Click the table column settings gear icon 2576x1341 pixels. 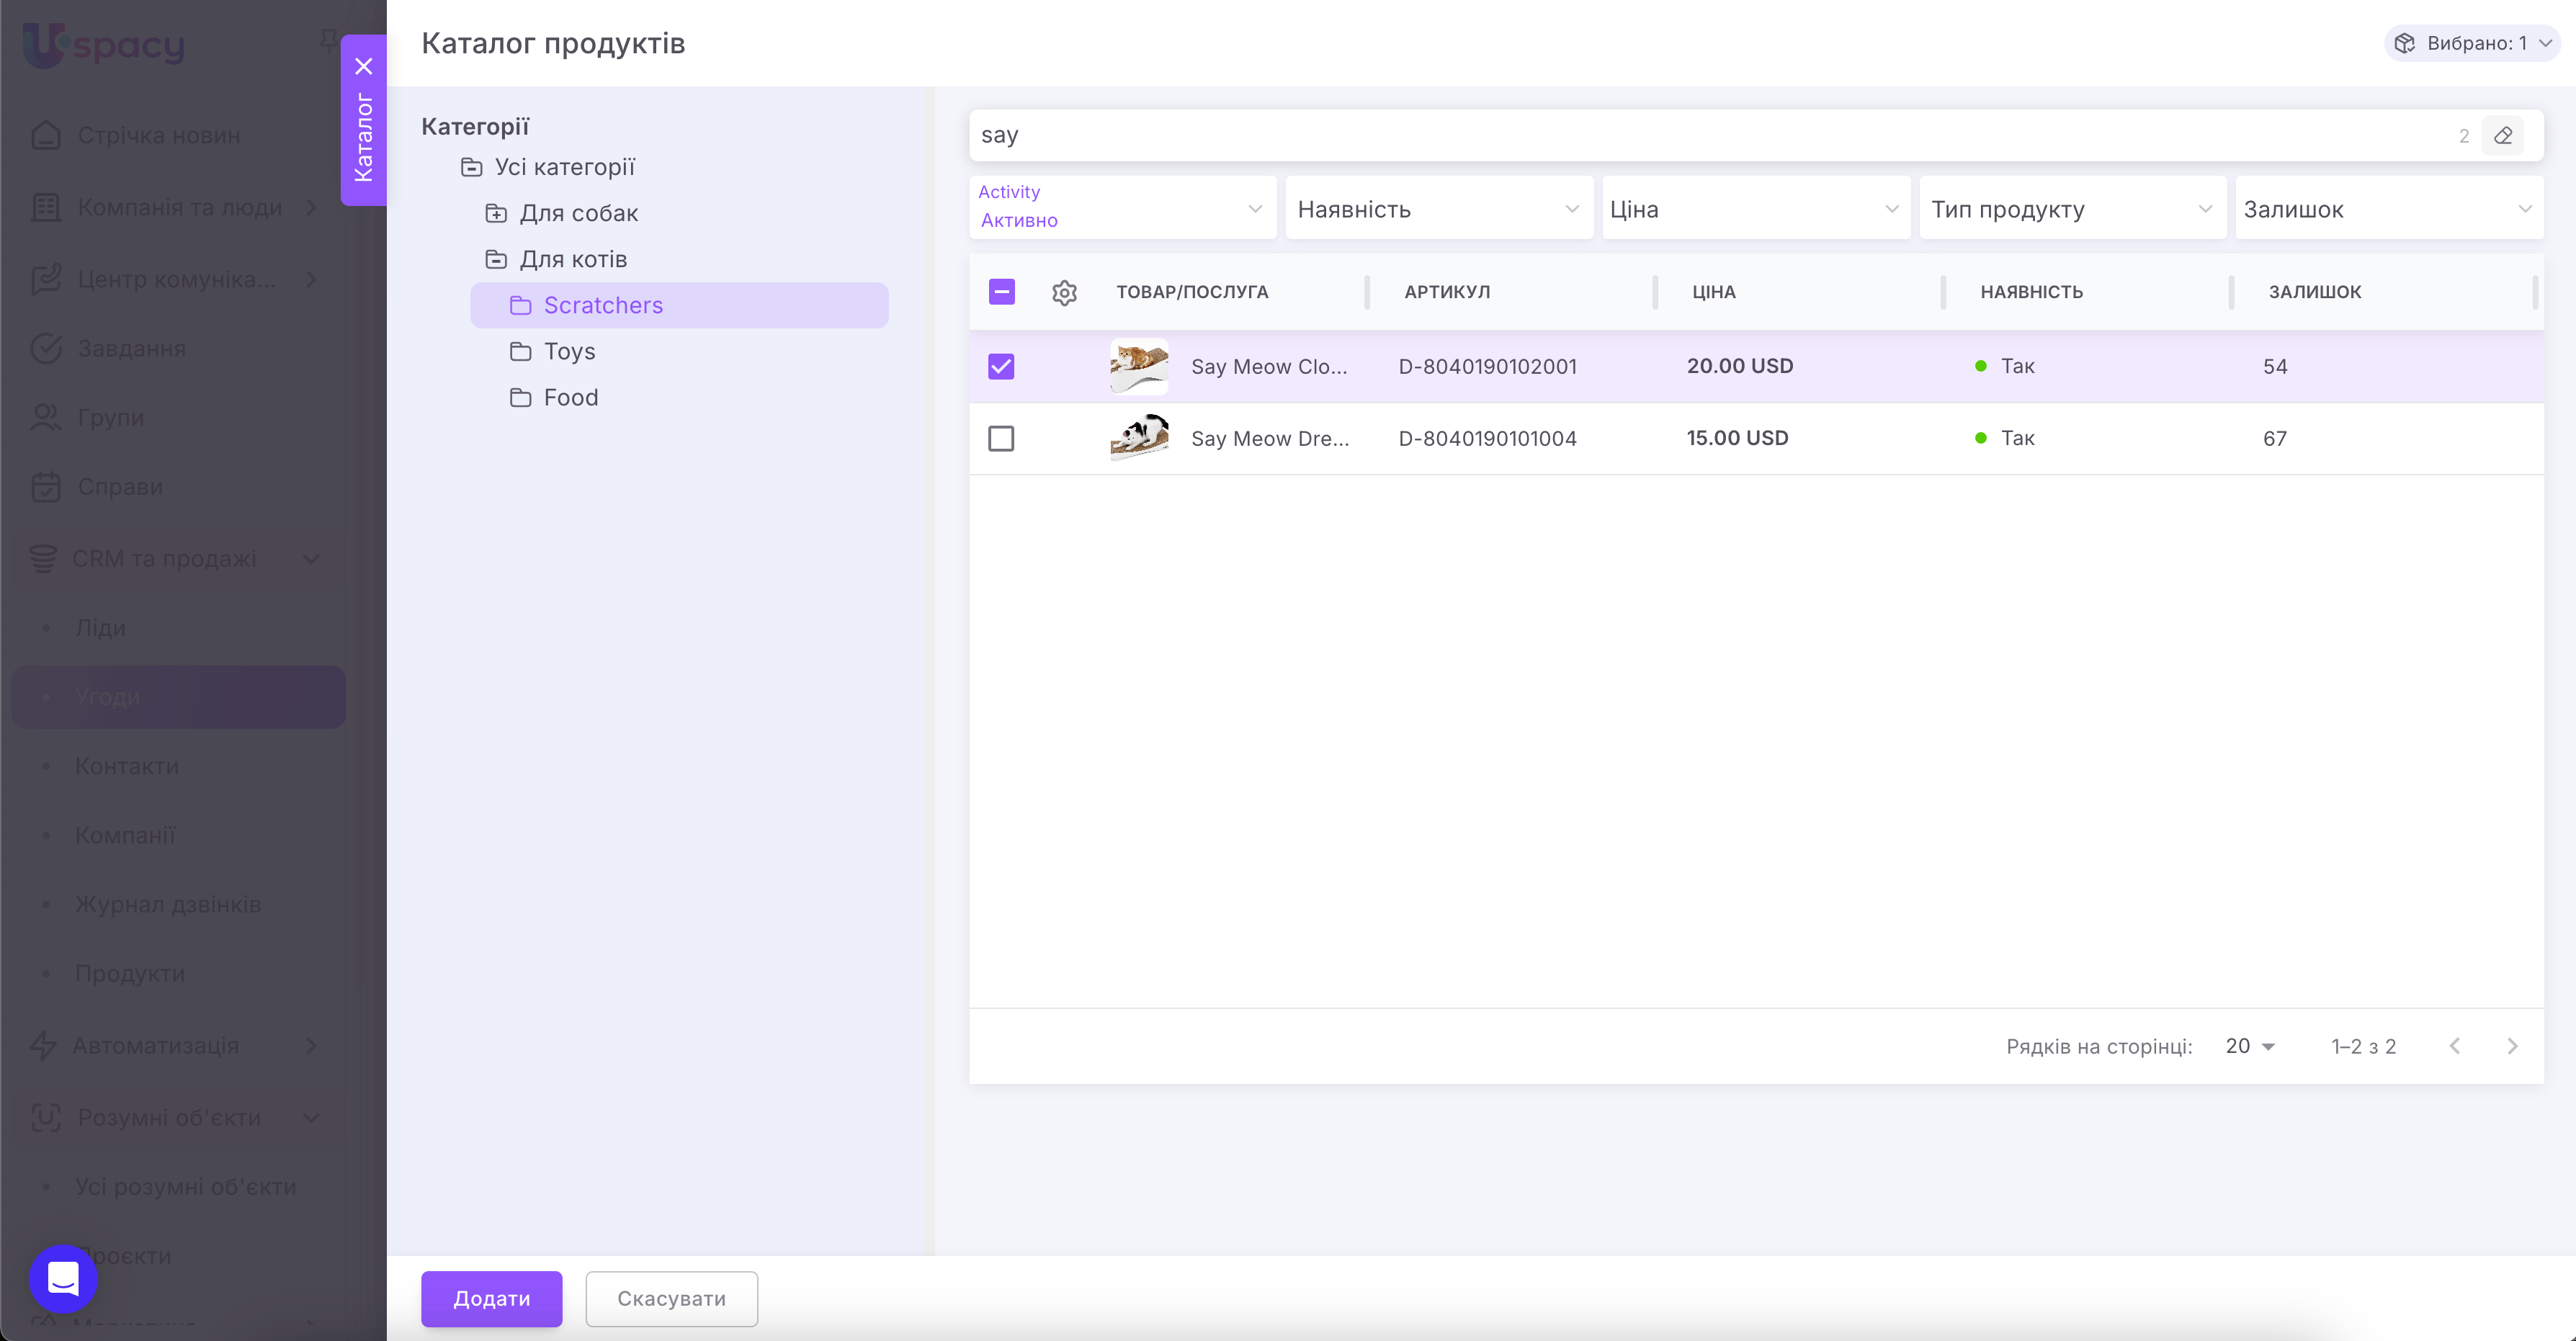1064,292
